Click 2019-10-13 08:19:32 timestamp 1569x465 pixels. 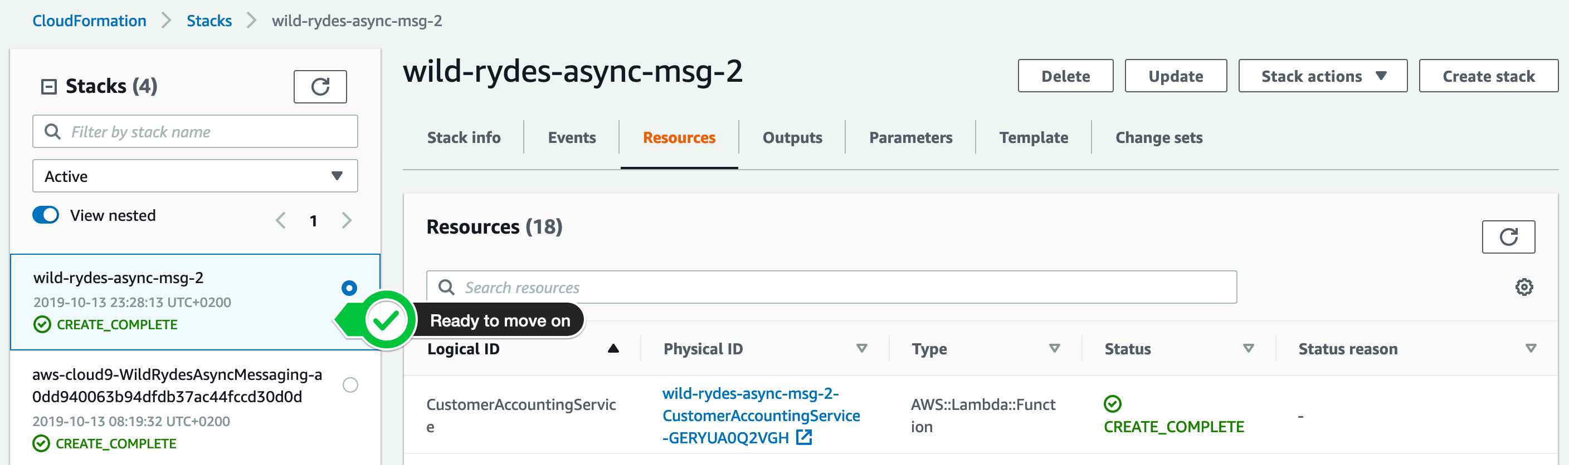pos(131,421)
